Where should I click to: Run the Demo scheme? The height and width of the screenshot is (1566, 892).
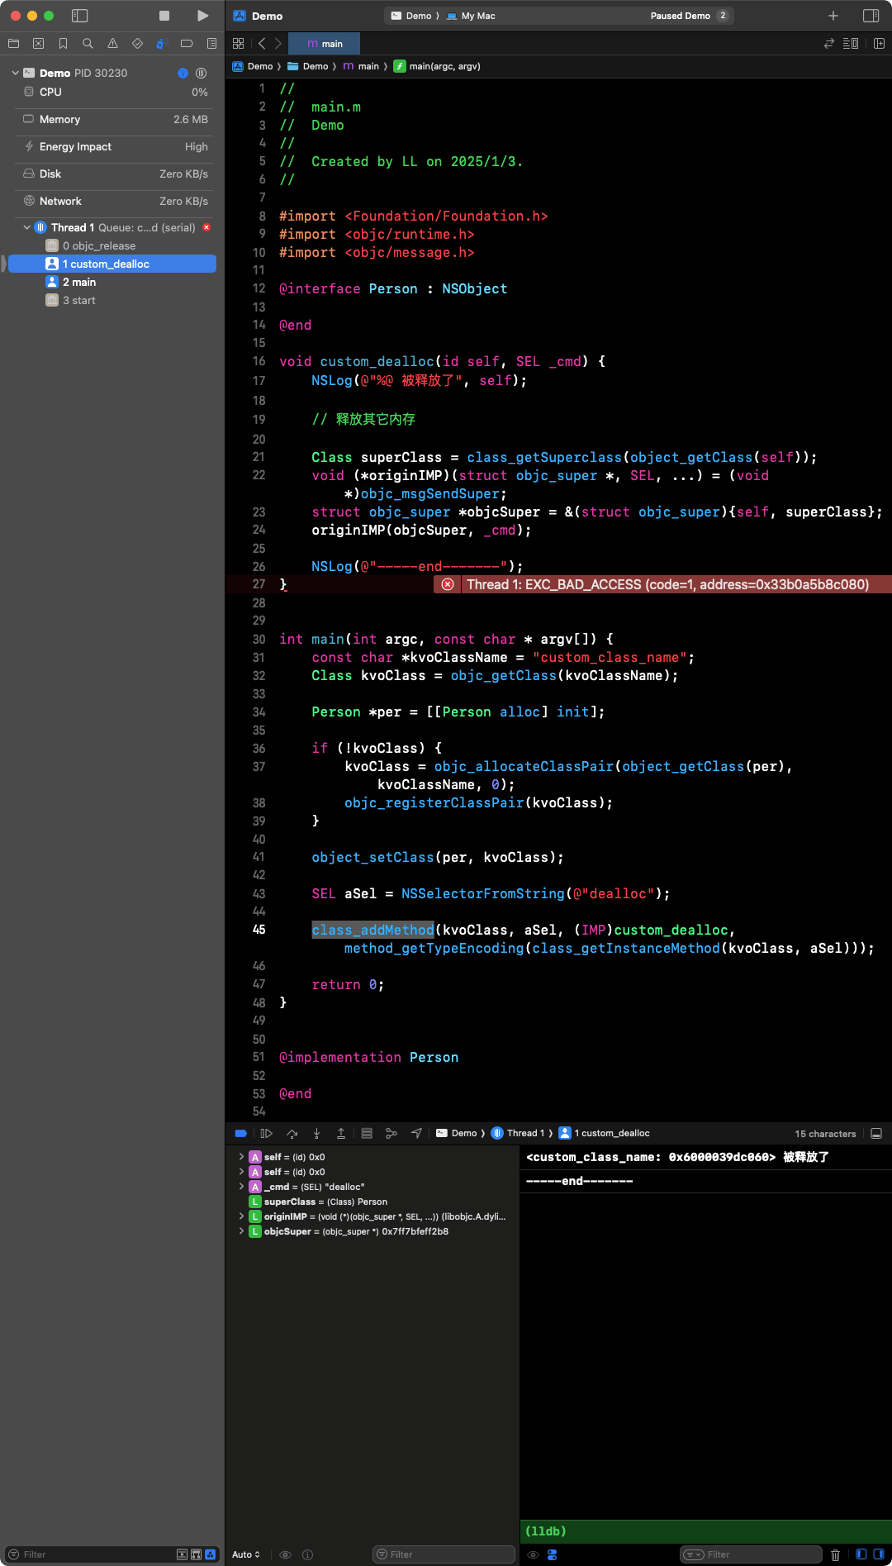pos(202,16)
